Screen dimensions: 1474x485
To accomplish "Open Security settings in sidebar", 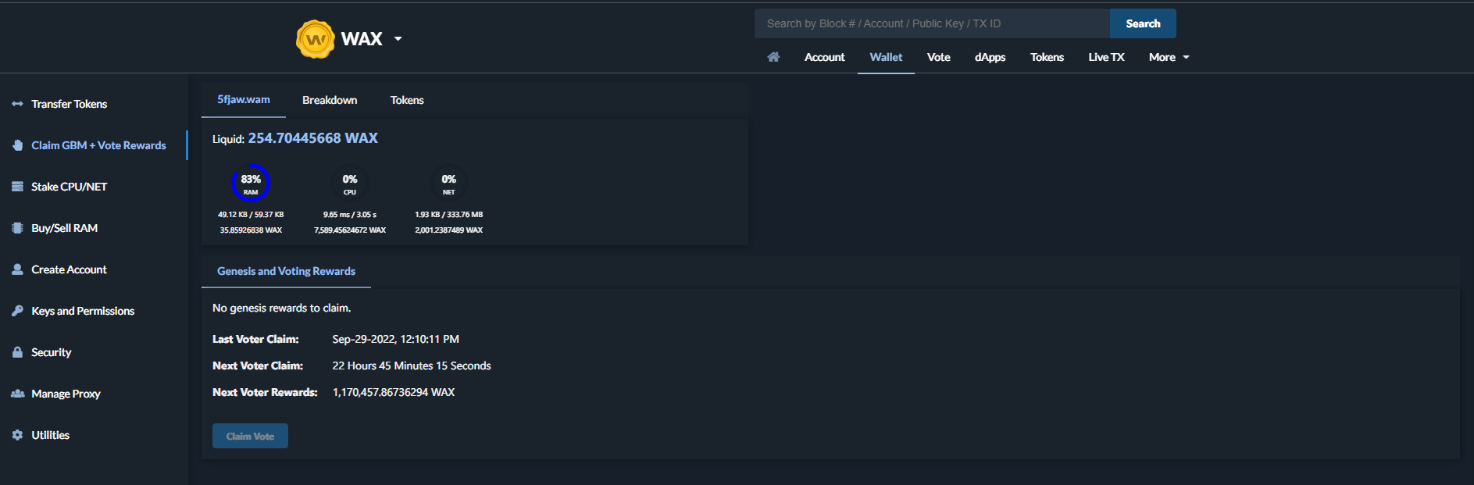I will point(51,352).
